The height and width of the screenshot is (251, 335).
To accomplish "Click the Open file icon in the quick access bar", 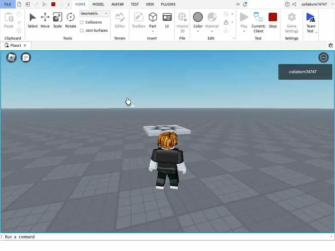I will click(x=27, y=4).
